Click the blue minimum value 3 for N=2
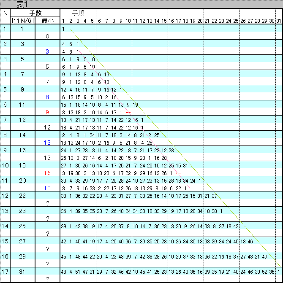The height and width of the screenshot is (283, 283). [47, 51]
